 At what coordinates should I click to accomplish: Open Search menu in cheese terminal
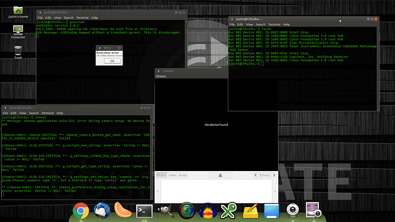click(34, 113)
